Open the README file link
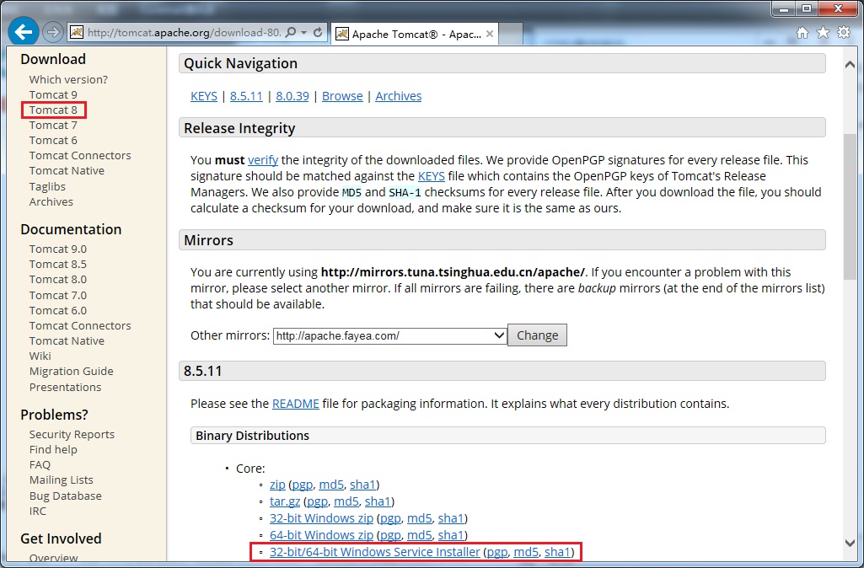Image resolution: width=864 pixels, height=568 pixels. pyautogui.click(x=295, y=404)
